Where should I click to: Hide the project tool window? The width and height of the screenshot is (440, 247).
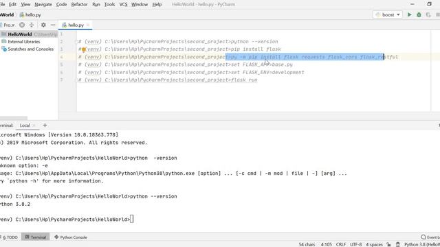click(x=53, y=25)
